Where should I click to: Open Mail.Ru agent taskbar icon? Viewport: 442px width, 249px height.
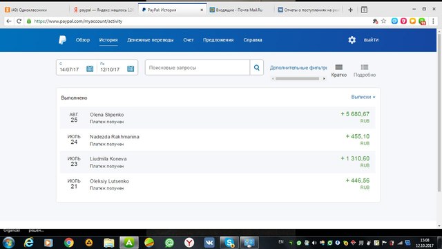coord(169,243)
